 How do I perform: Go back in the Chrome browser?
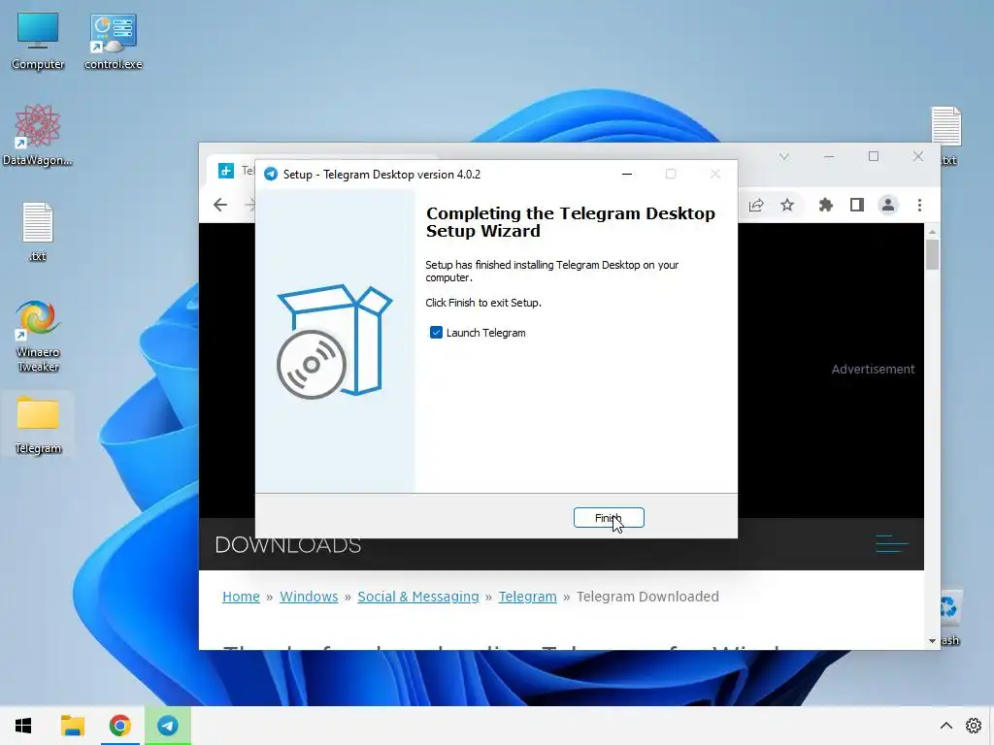220,205
